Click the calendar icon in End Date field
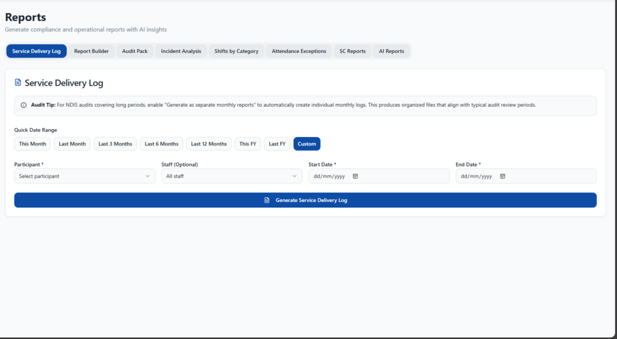This screenshot has height=339, width=617. [x=503, y=176]
